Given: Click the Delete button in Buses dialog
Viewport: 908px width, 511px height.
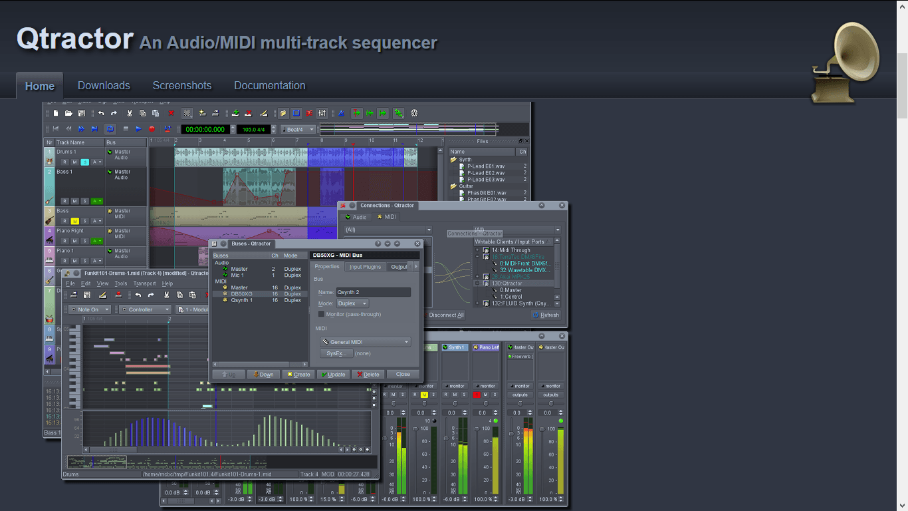Looking at the screenshot, I should point(368,374).
